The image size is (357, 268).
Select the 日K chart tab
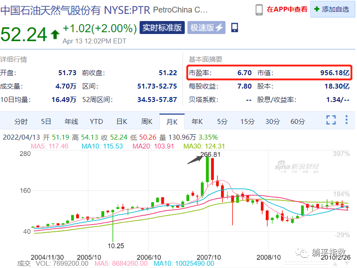click(x=122, y=122)
